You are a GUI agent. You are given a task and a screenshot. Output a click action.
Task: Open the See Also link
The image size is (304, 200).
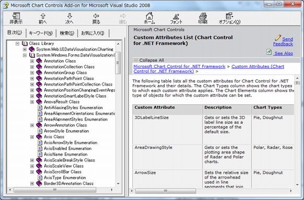pyautogui.click(x=284, y=53)
